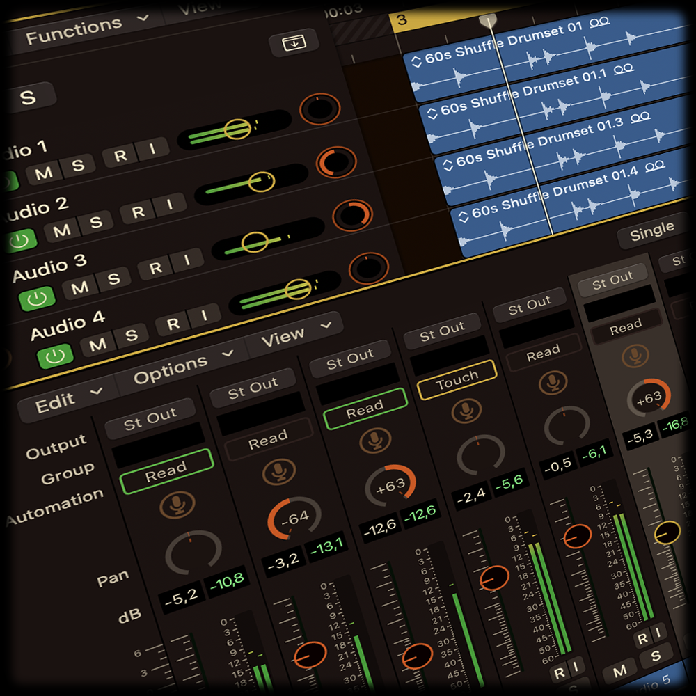Click the microphone icon under the Touch button
696x696 pixels.
pyautogui.click(x=466, y=411)
